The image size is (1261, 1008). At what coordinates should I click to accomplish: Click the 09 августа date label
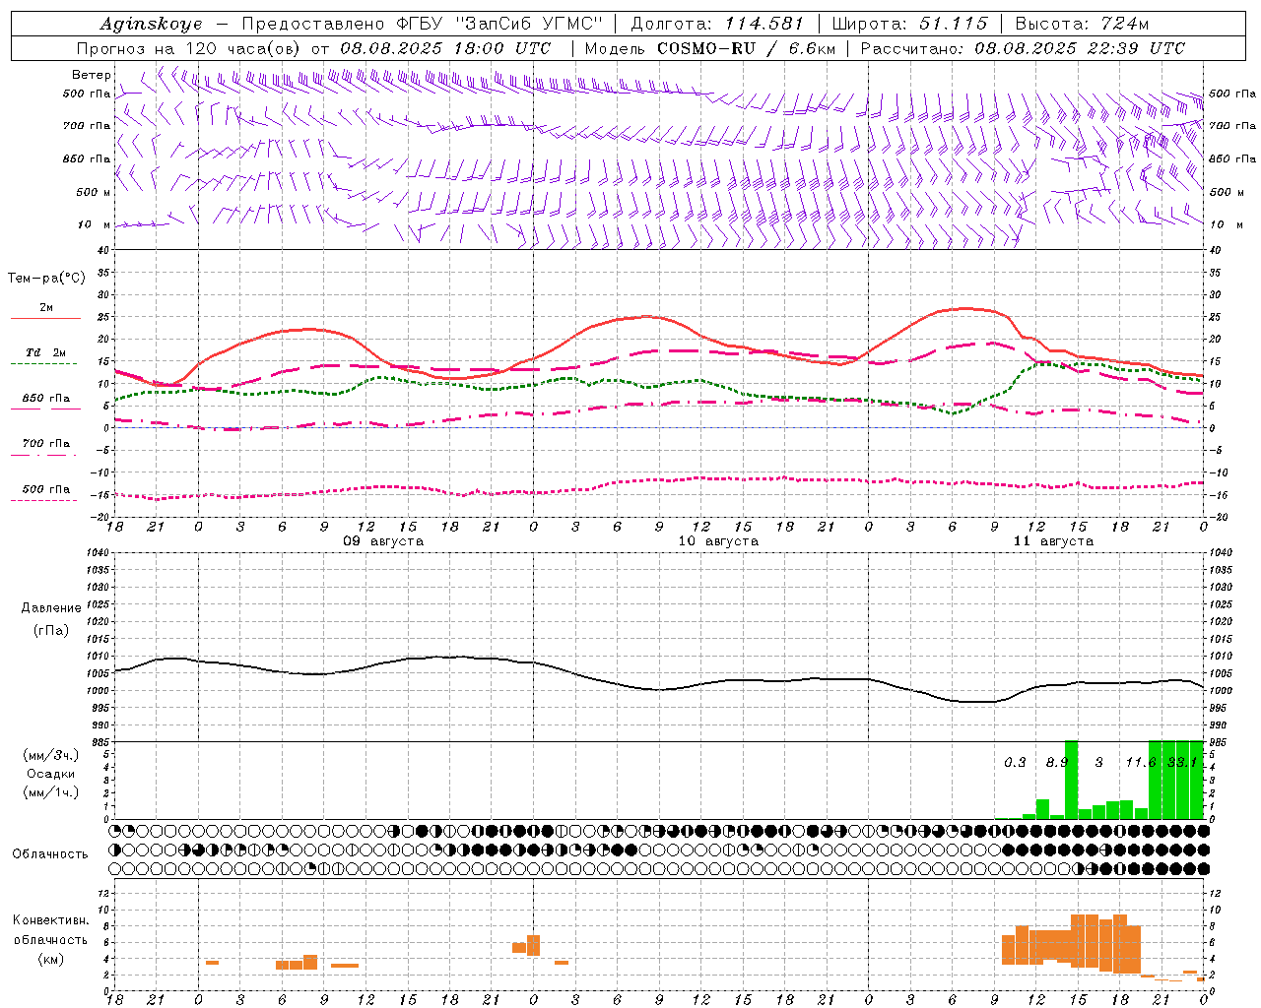point(383,541)
